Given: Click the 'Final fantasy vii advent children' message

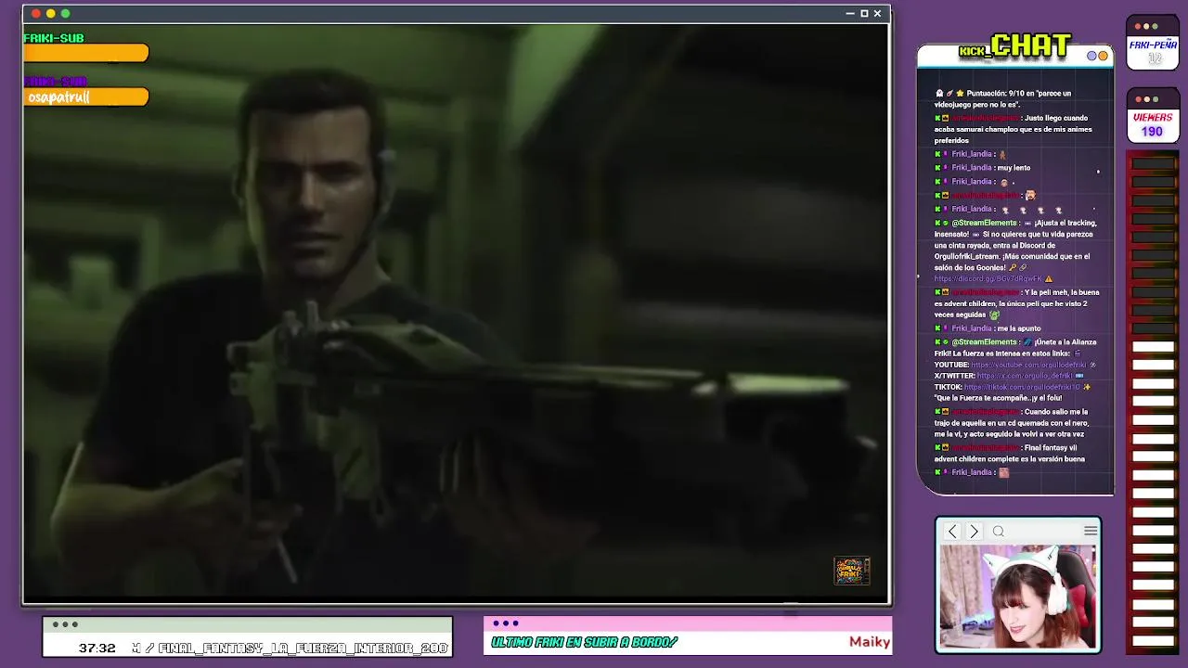Looking at the screenshot, I should click(x=1011, y=454).
